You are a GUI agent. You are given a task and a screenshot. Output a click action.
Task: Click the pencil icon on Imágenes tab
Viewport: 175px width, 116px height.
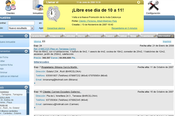click(x=62, y=36)
